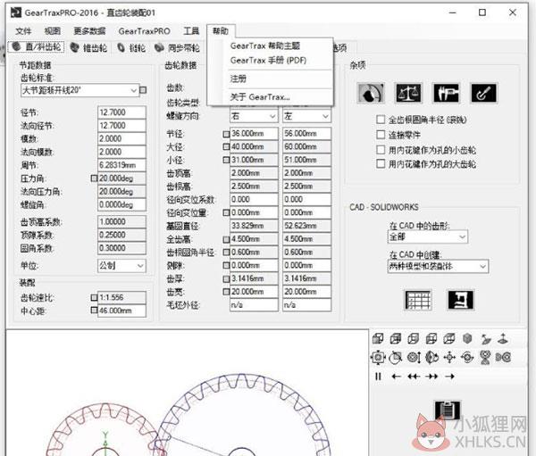The image size is (536, 456).
Task: Step animation with single left arrow
Action: pos(396,377)
